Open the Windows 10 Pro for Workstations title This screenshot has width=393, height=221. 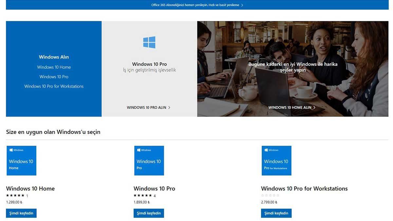304,189
